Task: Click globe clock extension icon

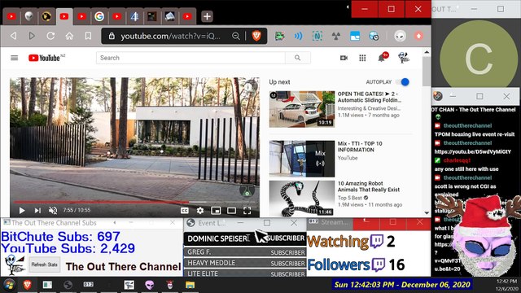Action: click(x=374, y=36)
